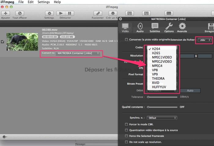
Task: Pause conversion with the pause button
Action: [x=70, y=13]
